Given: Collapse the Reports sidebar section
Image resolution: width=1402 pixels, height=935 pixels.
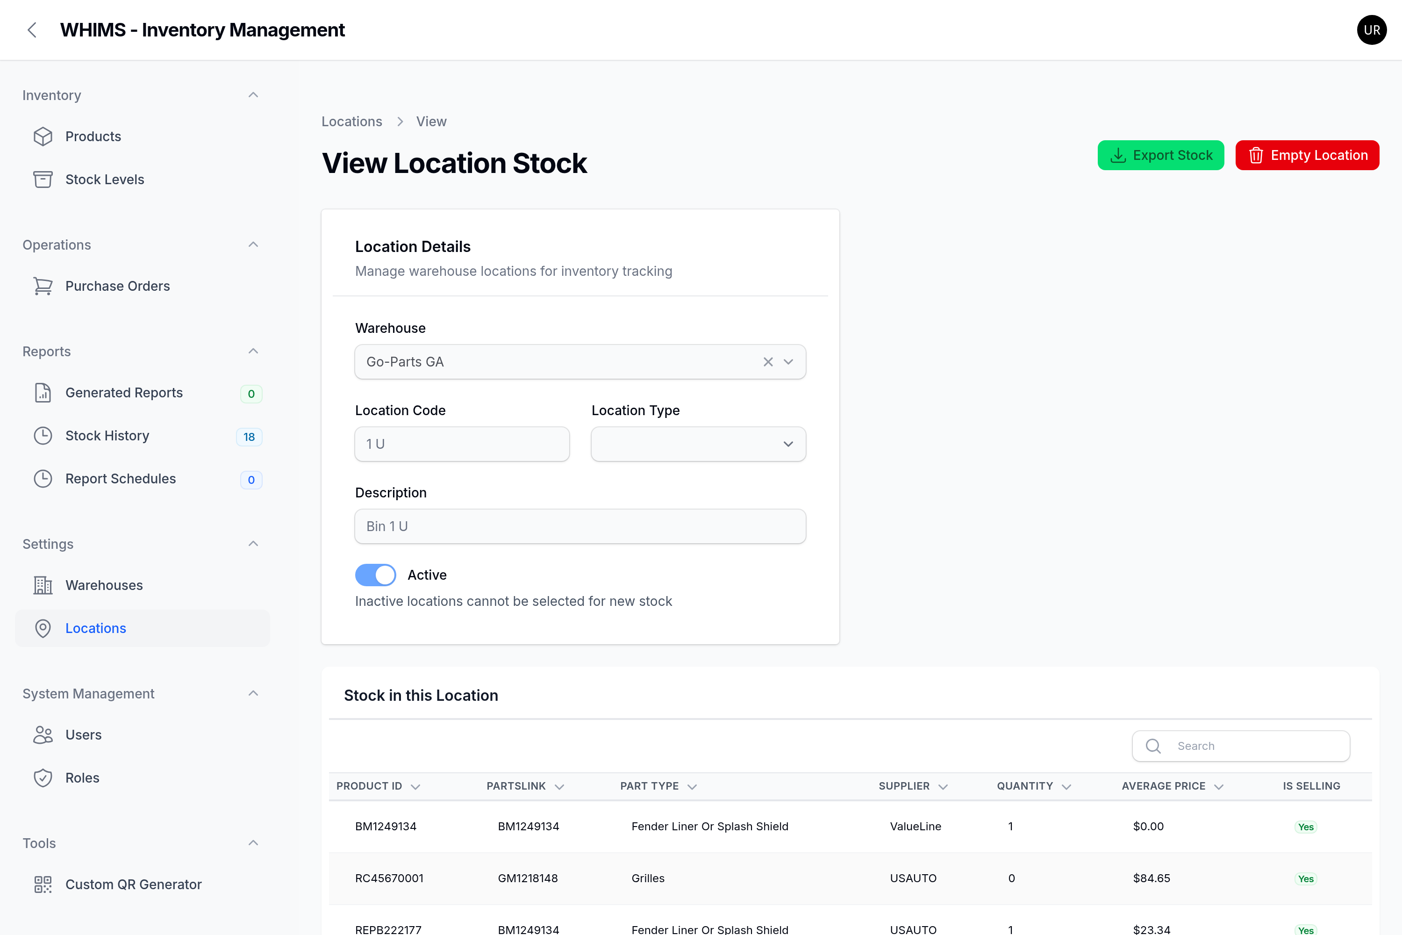Looking at the screenshot, I should point(253,352).
